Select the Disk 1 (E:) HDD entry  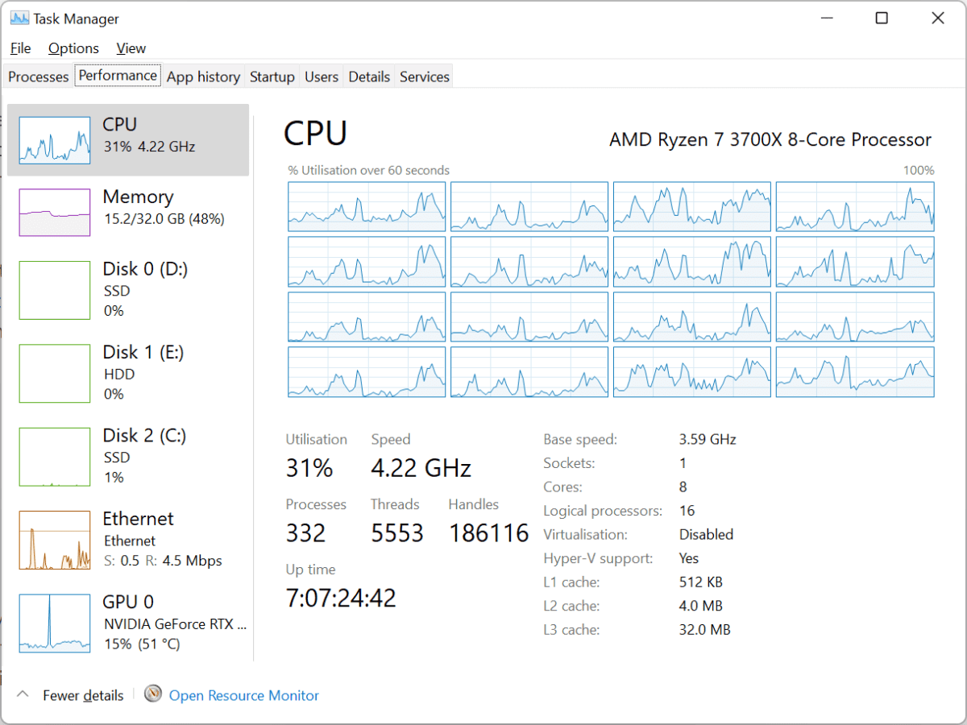(128, 373)
